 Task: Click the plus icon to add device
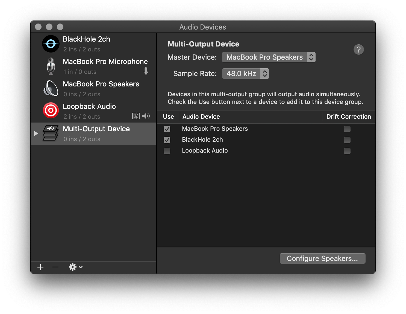(x=40, y=267)
